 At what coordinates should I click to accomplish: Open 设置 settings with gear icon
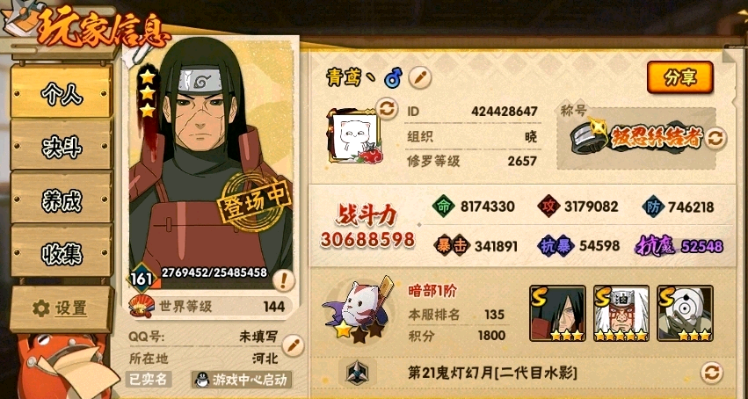(62, 308)
